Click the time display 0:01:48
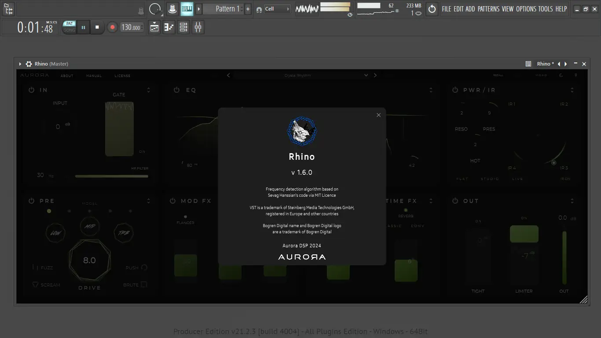This screenshot has height=338, width=601. [x=35, y=28]
